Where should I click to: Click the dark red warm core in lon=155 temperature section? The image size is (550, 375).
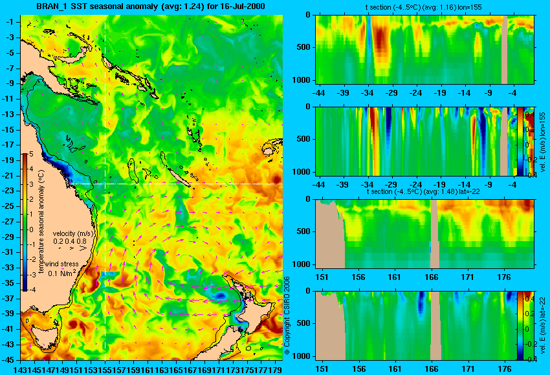click(x=380, y=39)
